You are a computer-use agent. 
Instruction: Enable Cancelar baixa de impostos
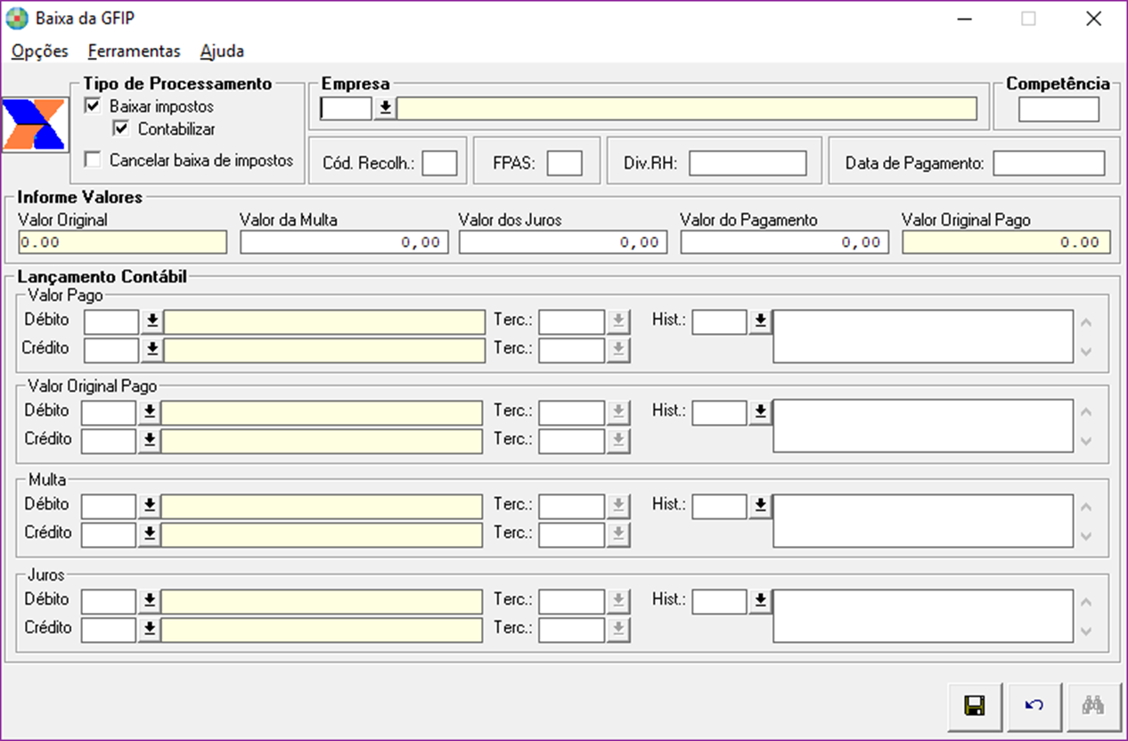click(93, 160)
